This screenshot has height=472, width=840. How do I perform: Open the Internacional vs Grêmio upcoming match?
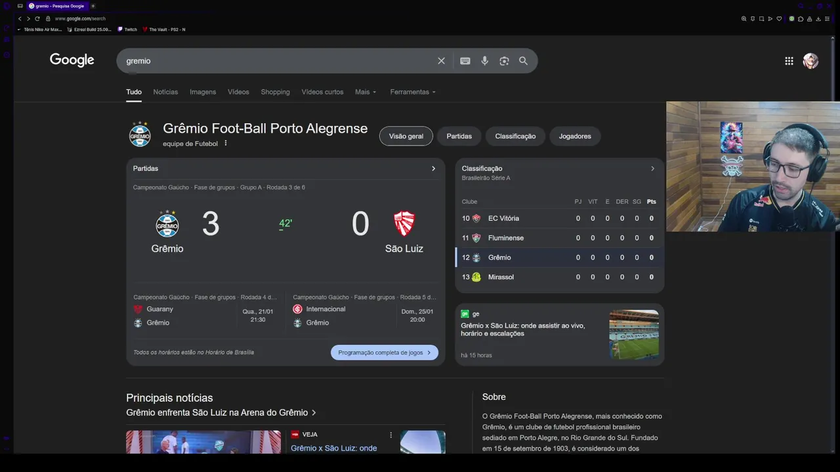tap(364, 311)
